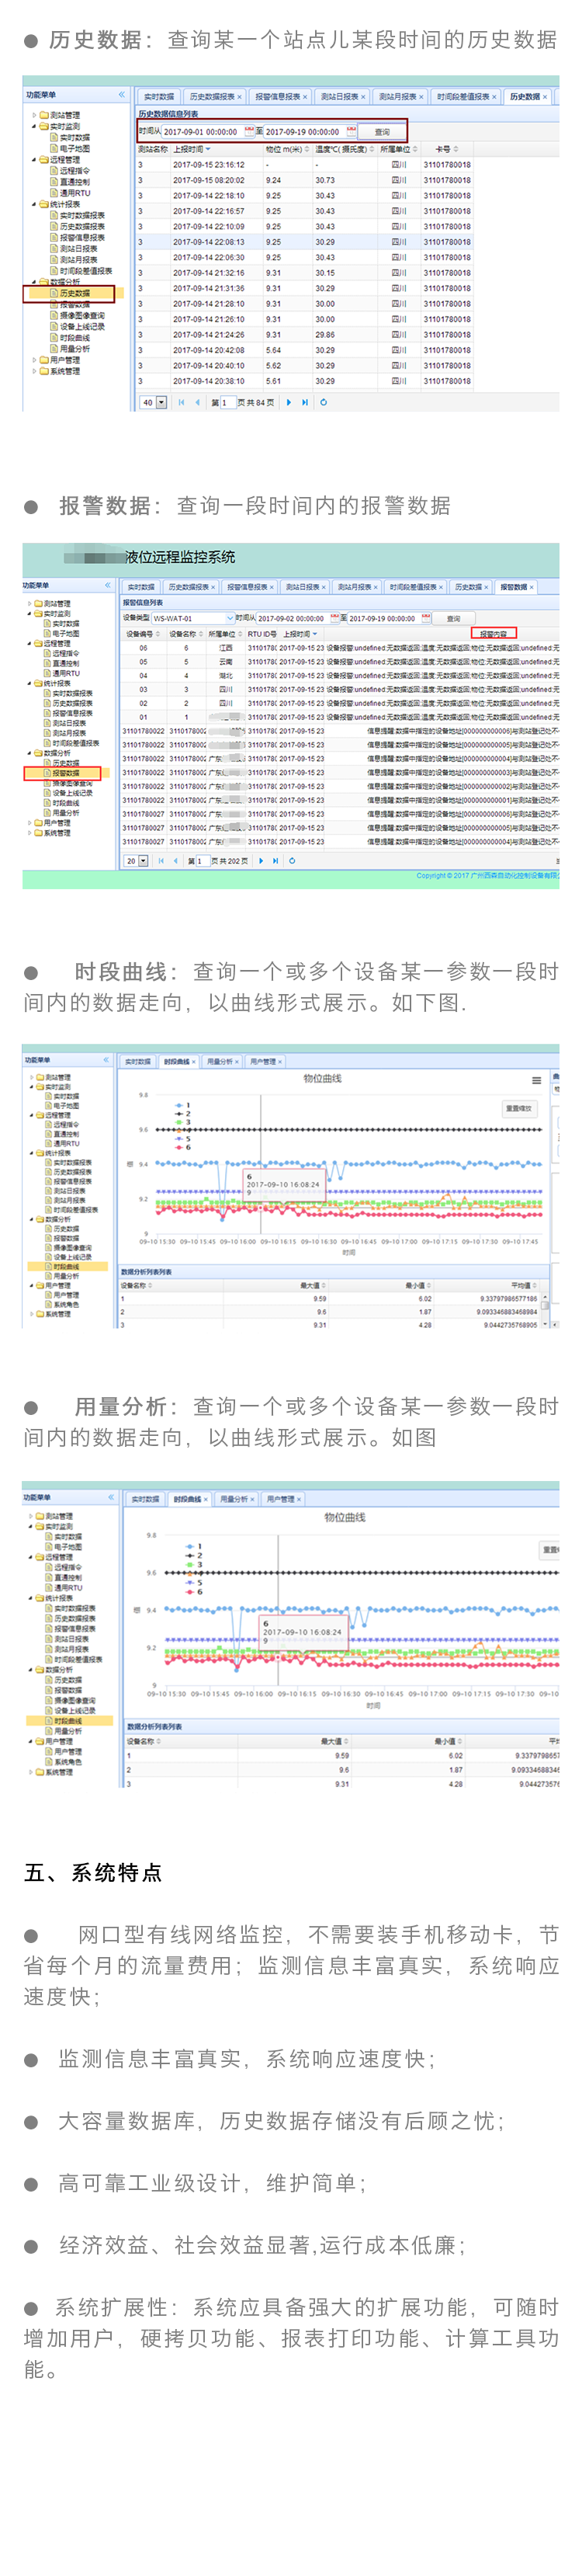The width and height of the screenshot is (582, 2576).
Task: Collapse 统计报表 folder beside 历史数据信息列表
Action: (34, 204)
